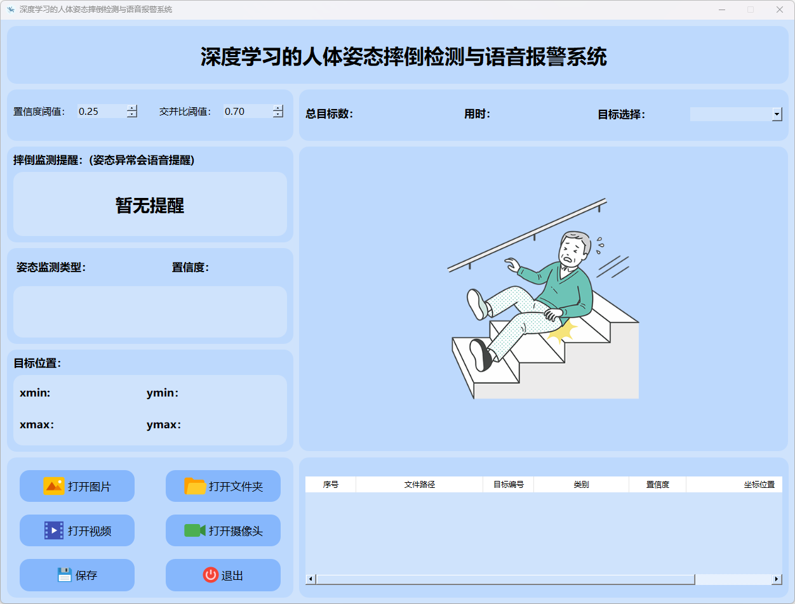Screen dimensions: 795x604
Task: Select the 打开视频 button
Action: pos(77,530)
